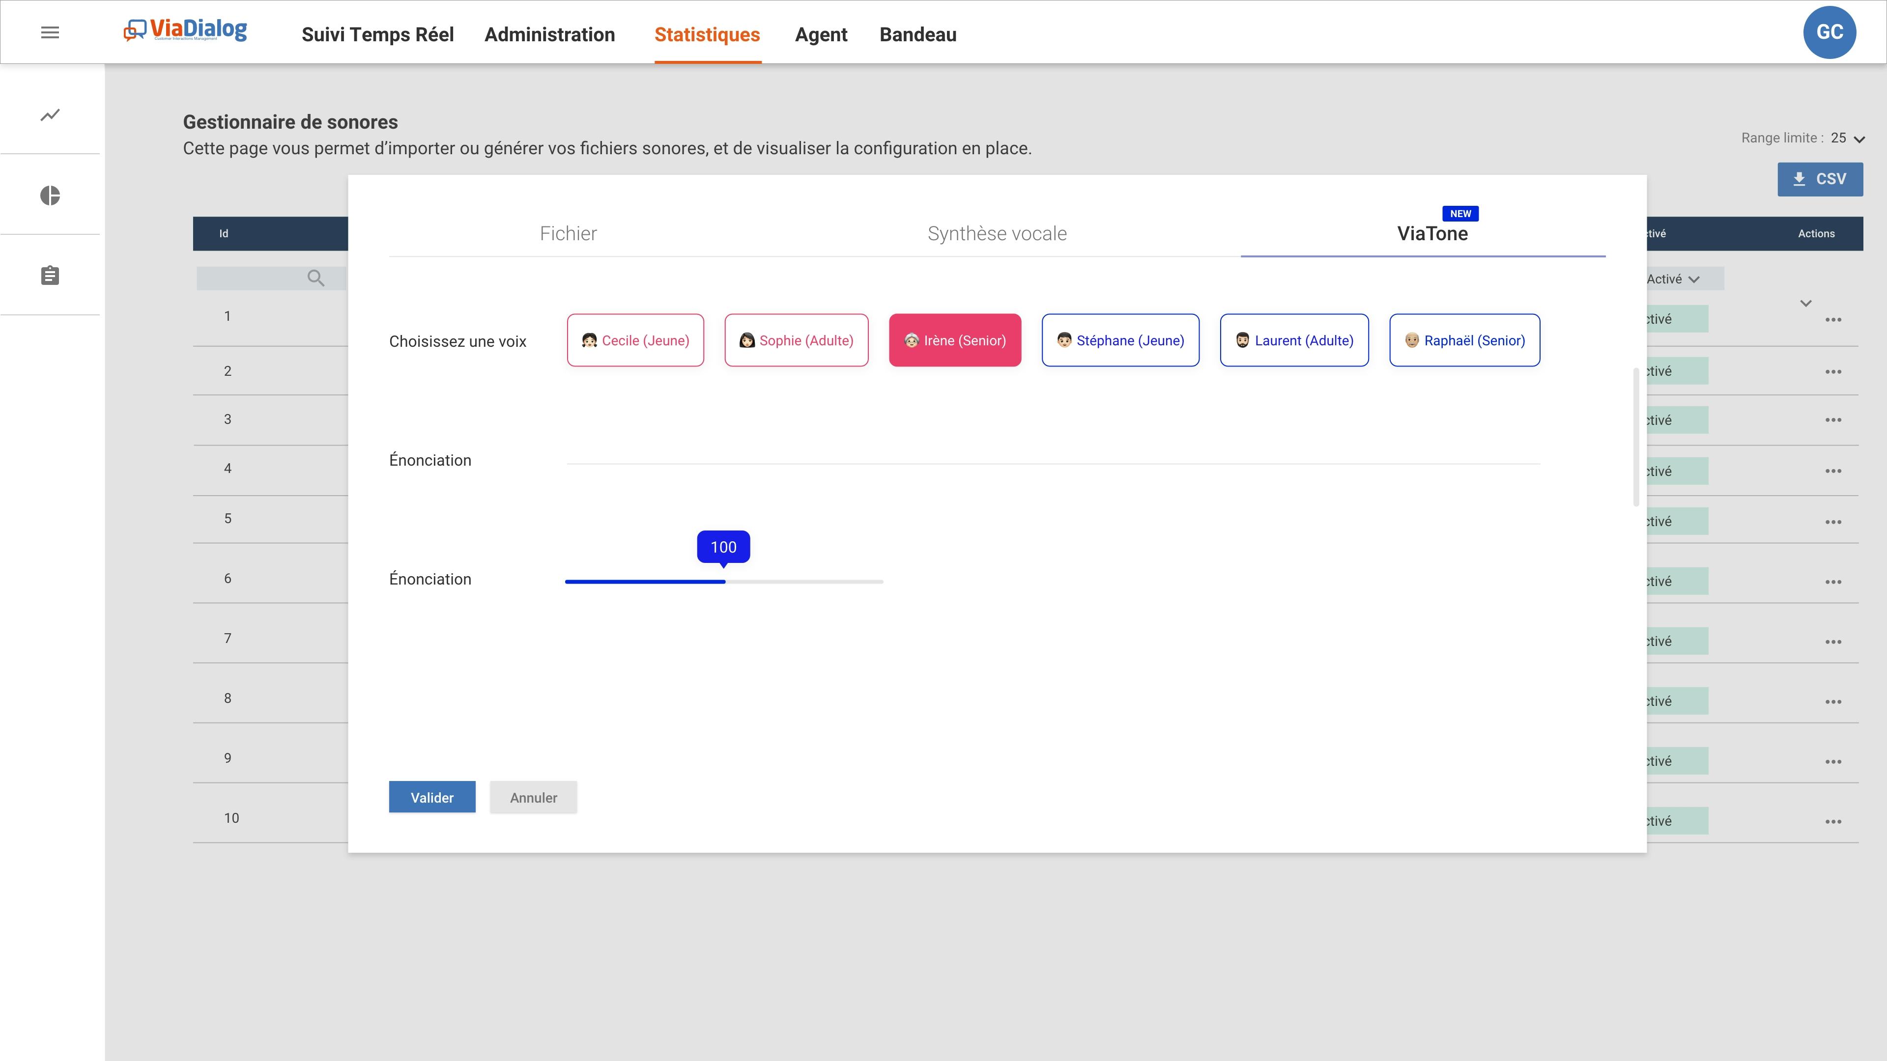Open the hamburger menu icon
This screenshot has height=1061, width=1887.
pyautogui.click(x=51, y=32)
